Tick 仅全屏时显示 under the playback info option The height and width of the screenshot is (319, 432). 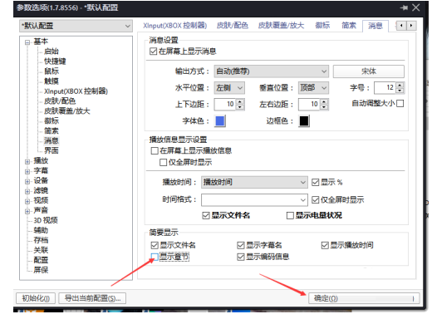pyautogui.click(x=163, y=162)
